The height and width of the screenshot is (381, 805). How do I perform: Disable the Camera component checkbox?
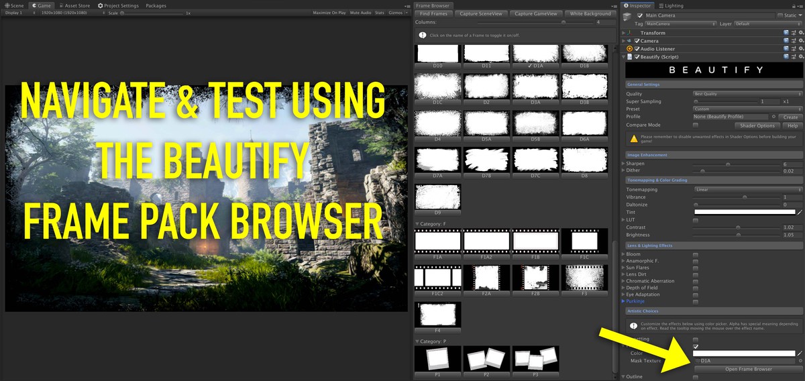pos(637,41)
